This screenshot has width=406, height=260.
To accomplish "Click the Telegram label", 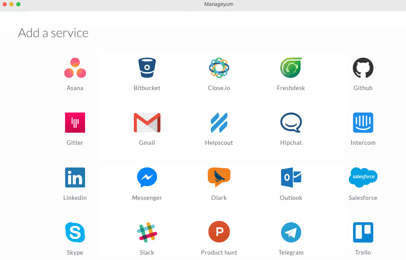I will 291,252.
